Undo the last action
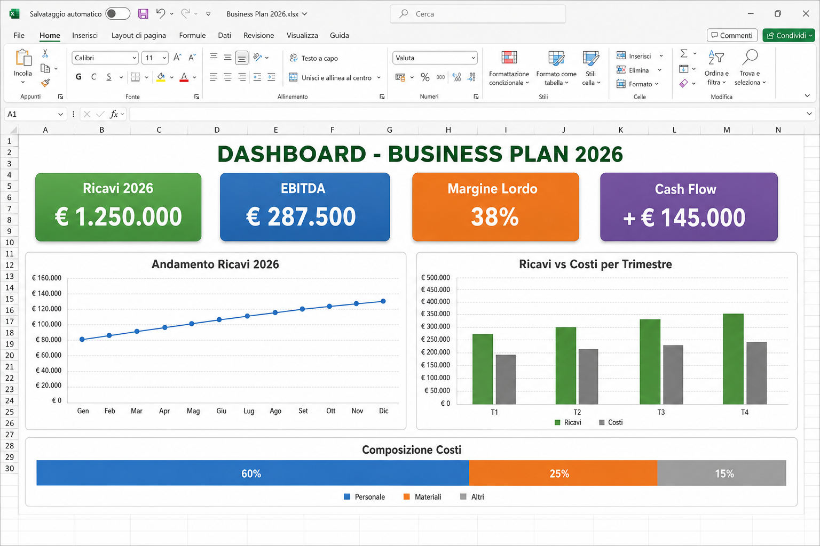 161,13
